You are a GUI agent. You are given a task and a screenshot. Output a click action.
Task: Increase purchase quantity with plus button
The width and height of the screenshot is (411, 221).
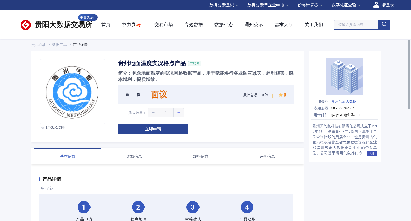click(x=179, y=113)
